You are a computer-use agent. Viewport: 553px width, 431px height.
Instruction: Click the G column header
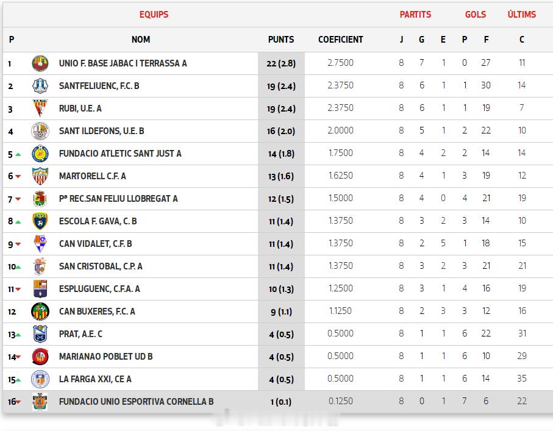click(421, 40)
